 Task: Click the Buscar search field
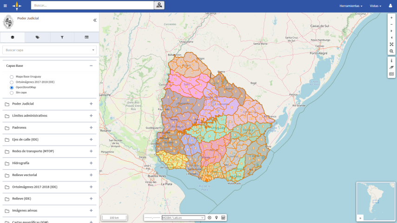pos(93,5)
